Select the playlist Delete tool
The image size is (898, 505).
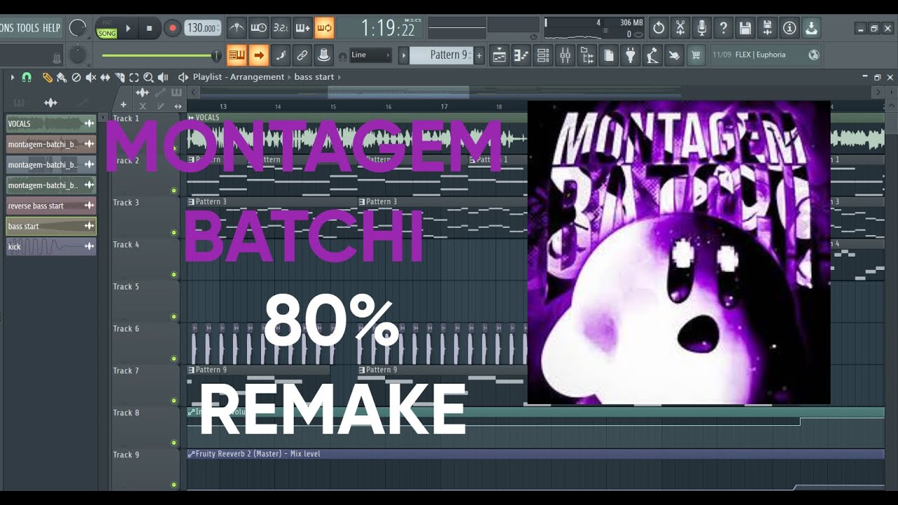76,77
